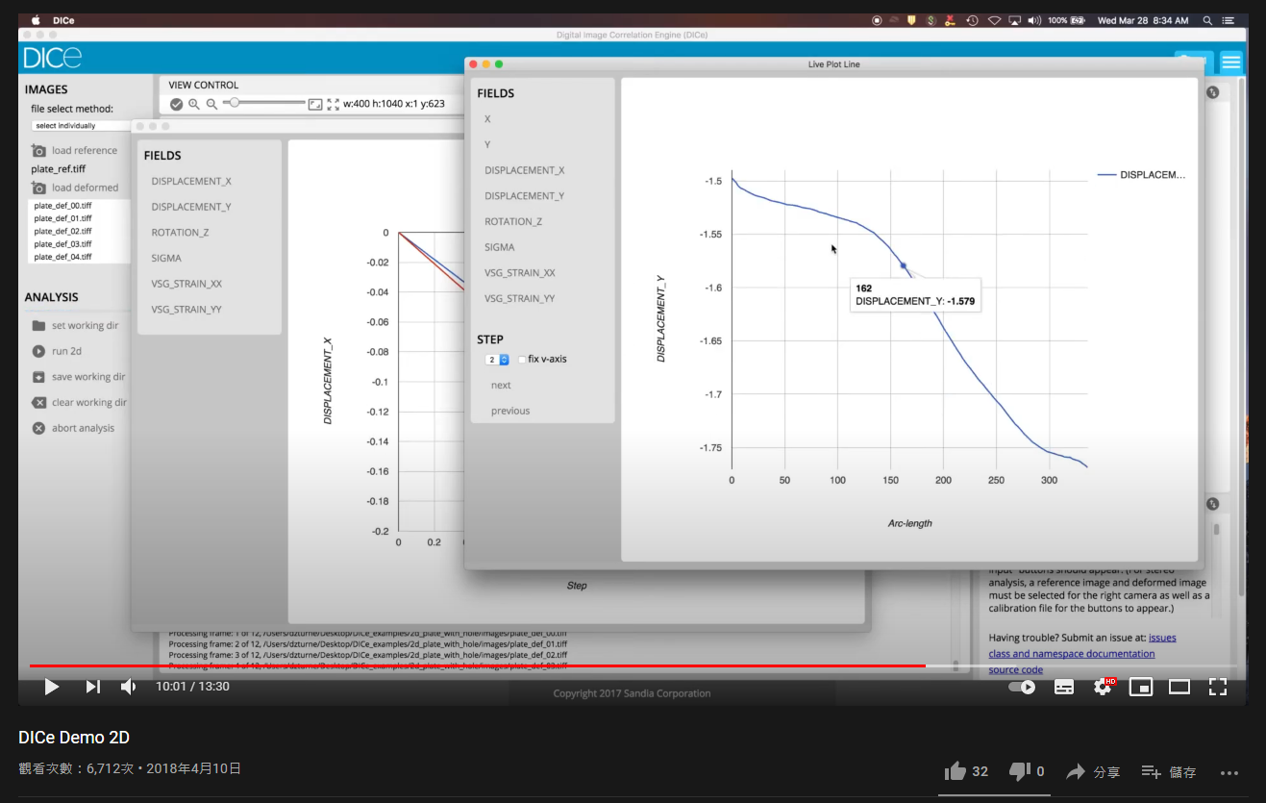The height and width of the screenshot is (803, 1266).
Task: Click the clear working dir icon
Action: pos(38,403)
